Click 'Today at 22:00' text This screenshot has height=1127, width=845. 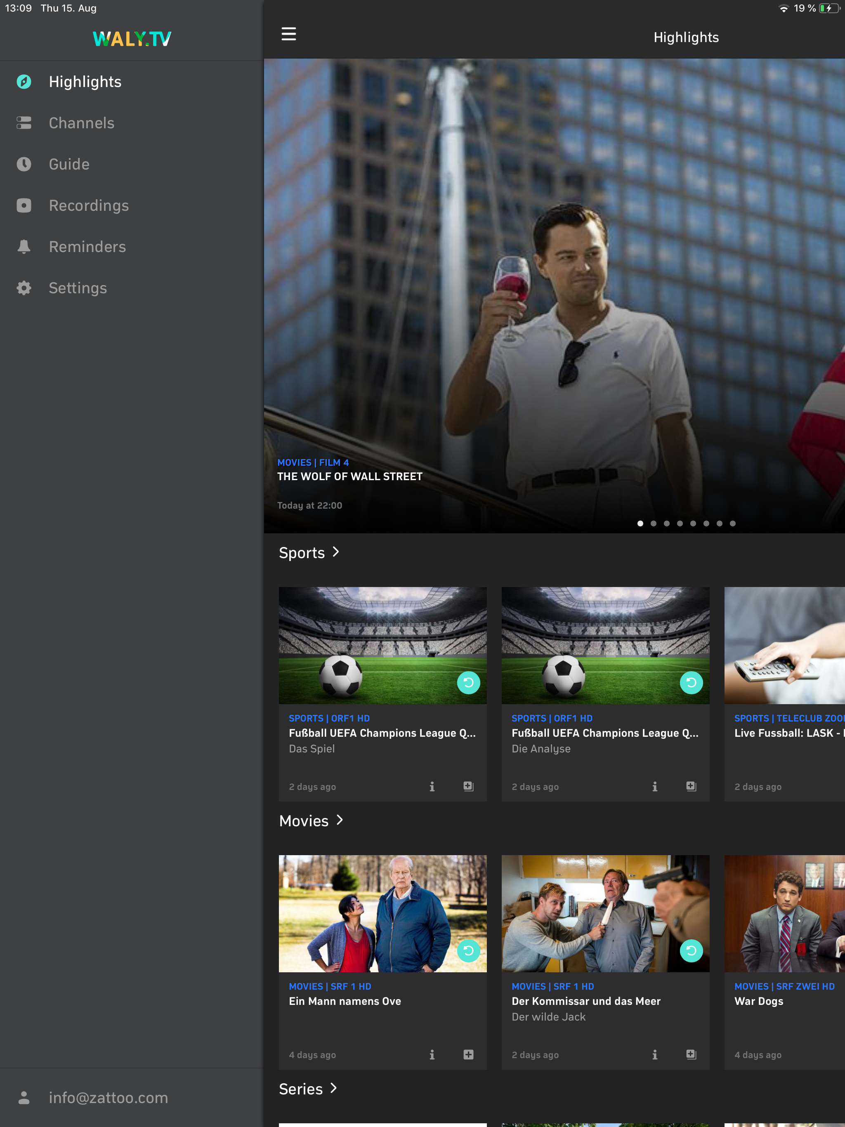[309, 505]
